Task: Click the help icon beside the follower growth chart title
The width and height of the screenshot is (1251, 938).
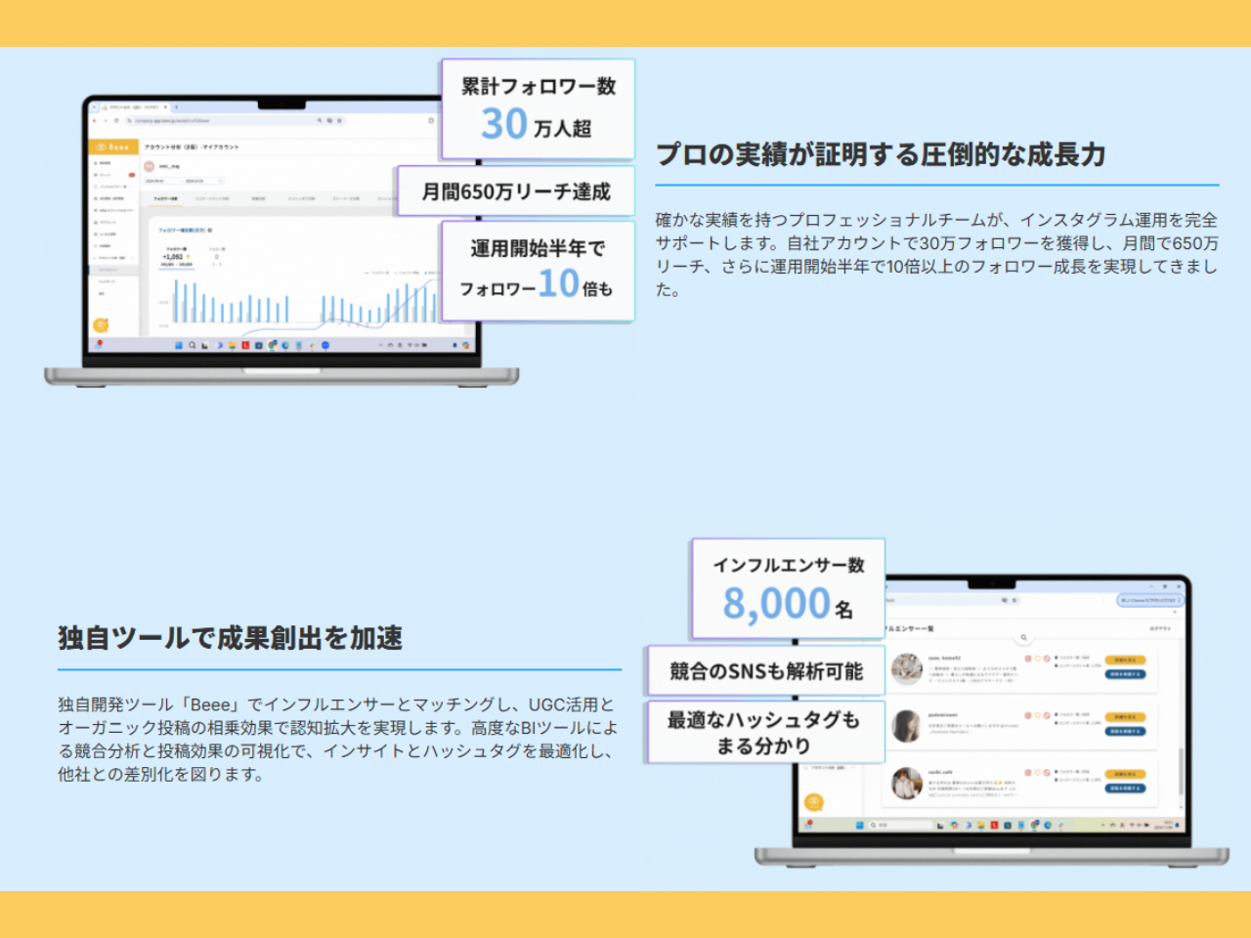Action: coord(210,230)
